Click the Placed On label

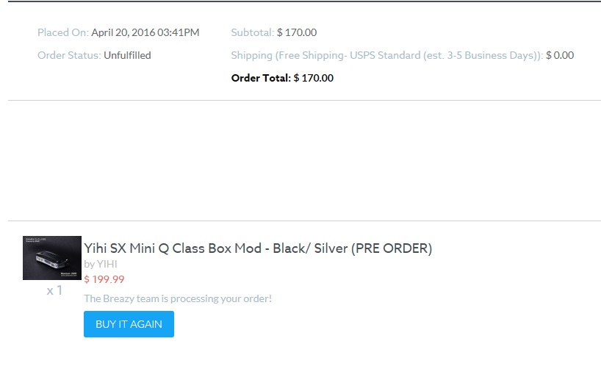pyautogui.click(x=62, y=32)
